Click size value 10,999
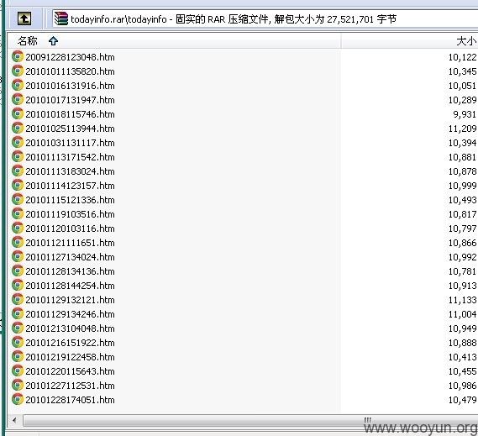Viewport: 478px width, 436px height. click(462, 186)
